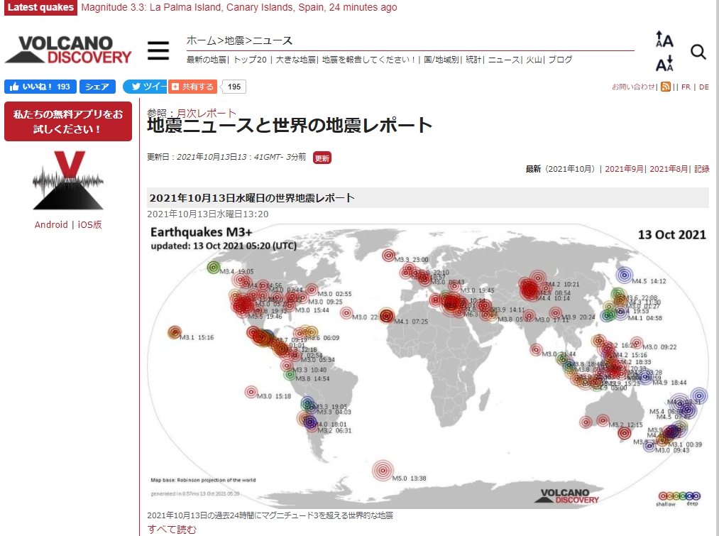Viewport: 719px width, 536px height.
Task: Click the VolcanoDiscovery logo
Action: pyautogui.click(x=68, y=50)
